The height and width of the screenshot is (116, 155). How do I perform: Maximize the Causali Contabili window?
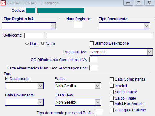click(139, 3)
